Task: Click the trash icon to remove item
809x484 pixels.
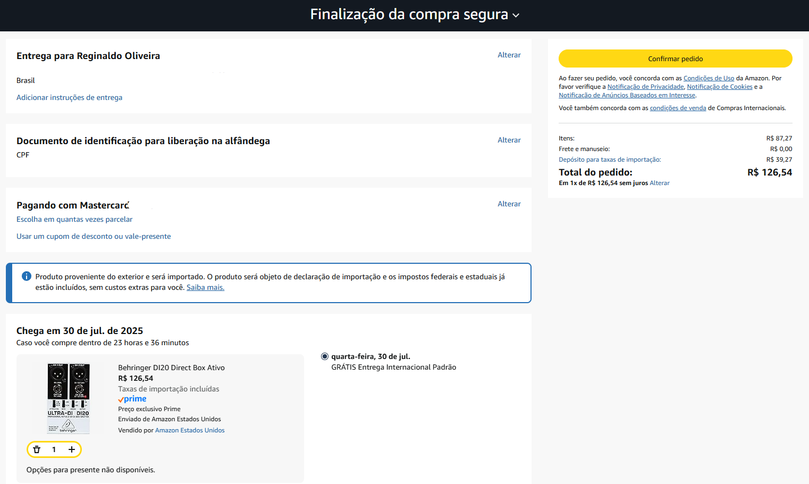Action: [x=37, y=449]
